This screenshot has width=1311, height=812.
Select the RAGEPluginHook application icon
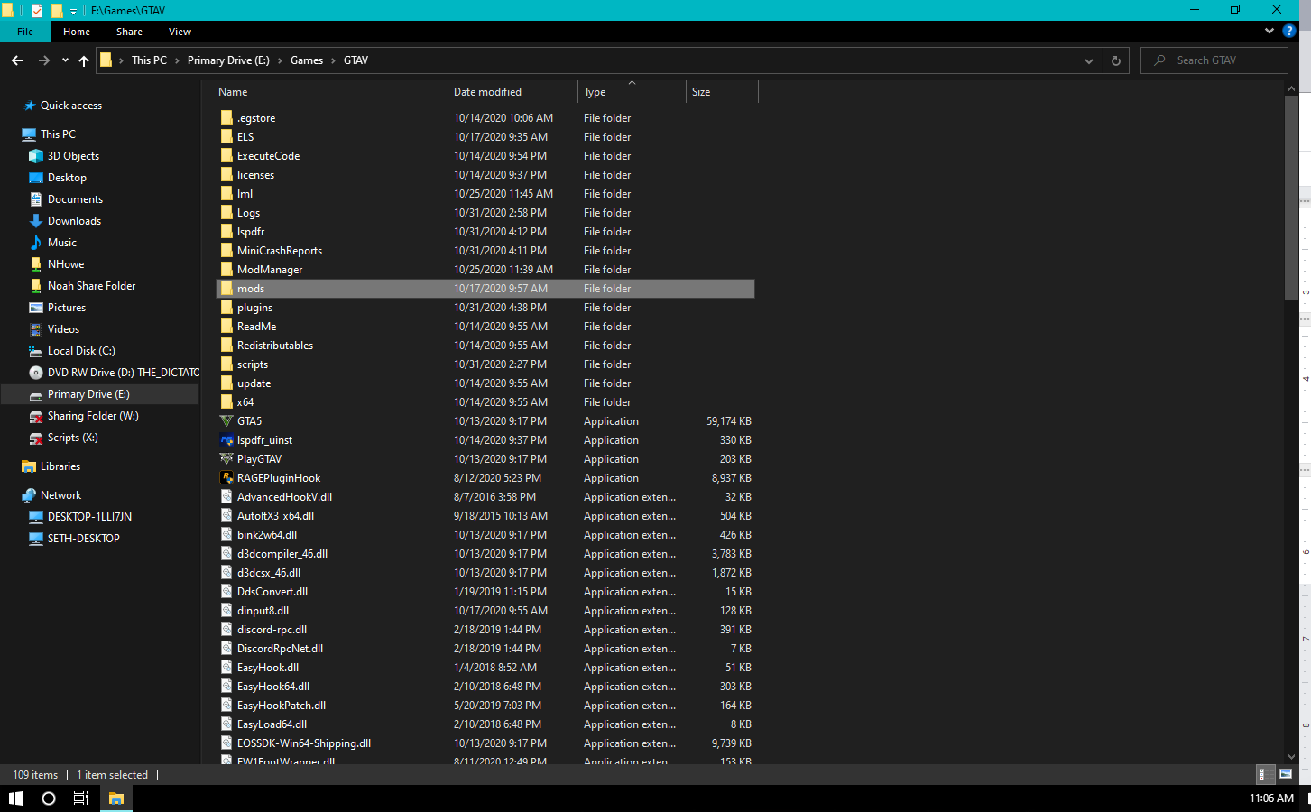pyautogui.click(x=227, y=478)
